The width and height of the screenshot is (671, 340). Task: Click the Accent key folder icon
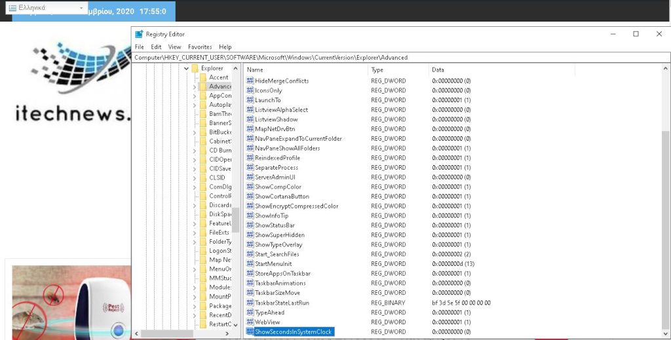point(203,77)
